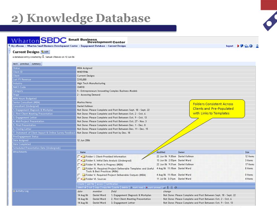
Task: Click the client ID value 'WH015946'
Action: pyautogui.click(x=83, y=72)
